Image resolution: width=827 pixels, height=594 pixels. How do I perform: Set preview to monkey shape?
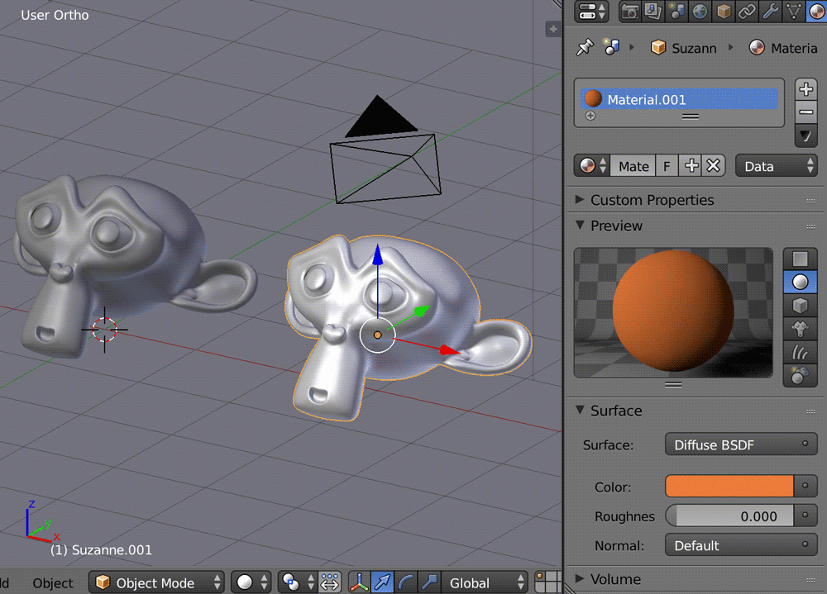(x=800, y=329)
